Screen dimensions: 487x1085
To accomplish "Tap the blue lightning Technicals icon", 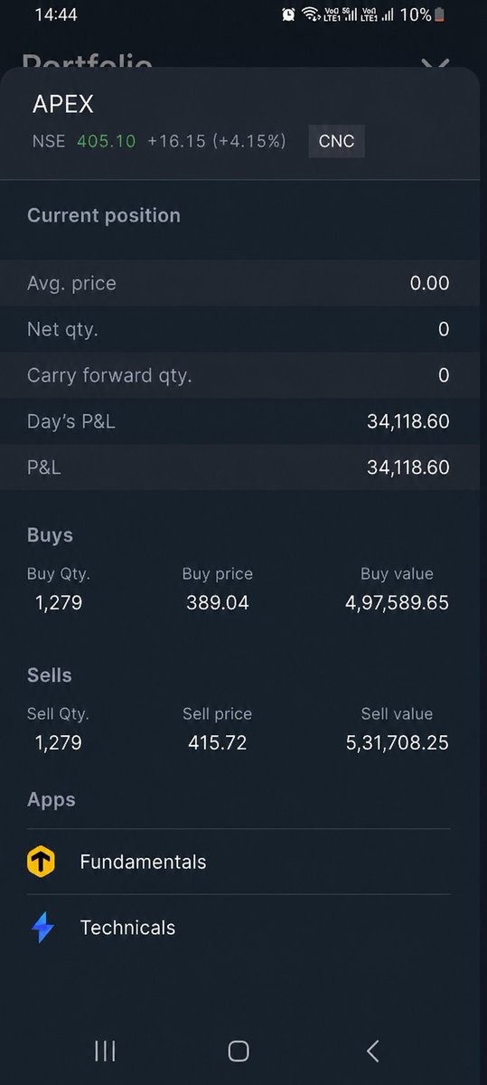I will click(42, 928).
